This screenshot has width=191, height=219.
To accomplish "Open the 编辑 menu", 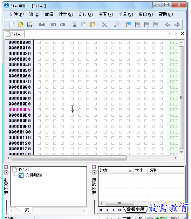I will (49, 14).
